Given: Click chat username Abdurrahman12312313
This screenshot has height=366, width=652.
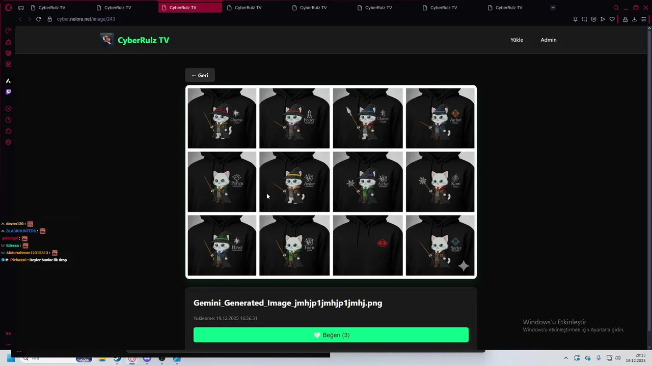Looking at the screenshot, I should 27,253.
